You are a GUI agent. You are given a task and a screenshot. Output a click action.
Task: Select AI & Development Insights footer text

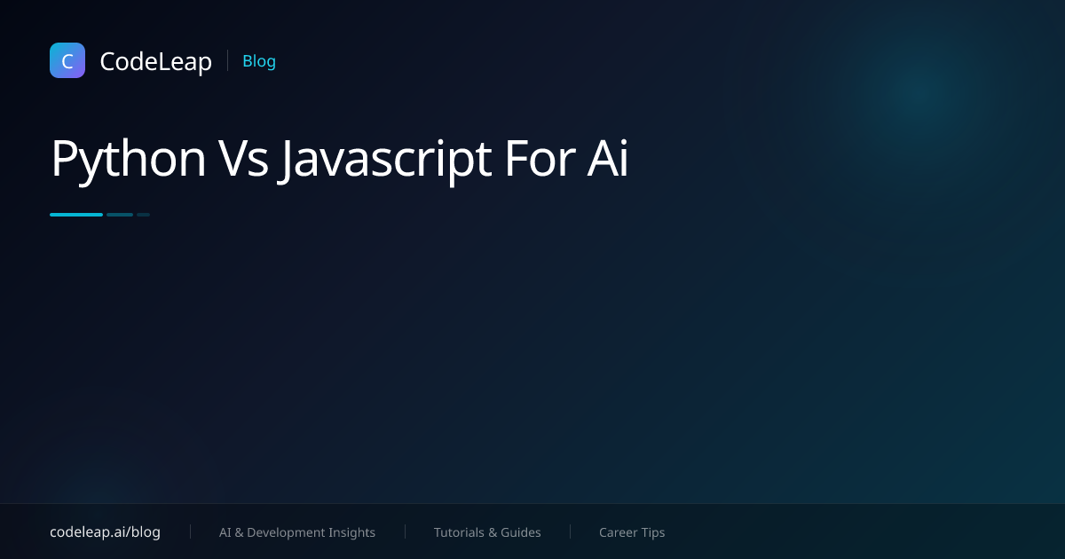(297, 532)
